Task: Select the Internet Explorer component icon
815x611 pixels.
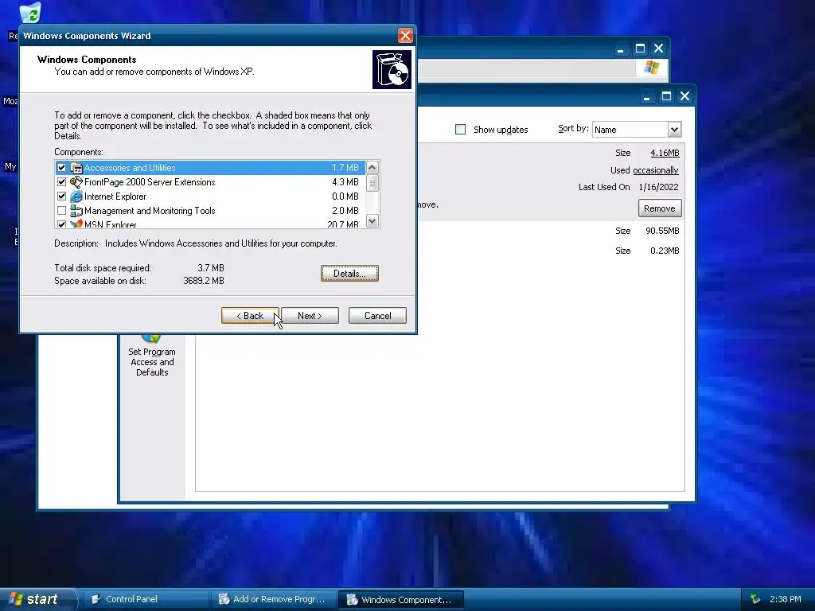Action: [x=76, y=197]
